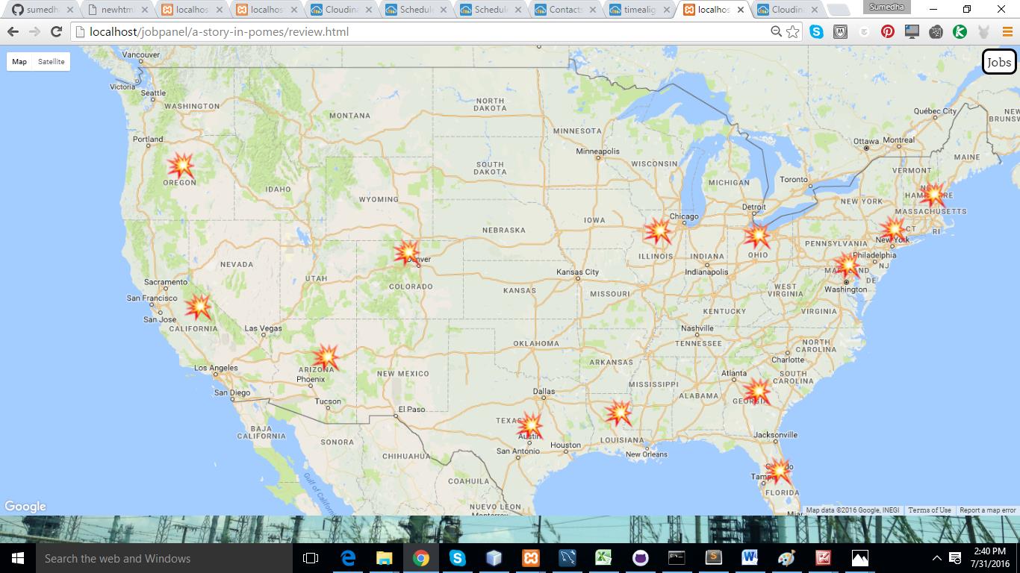Select the Map view type
The height and width of the screenshot is (573, 1020).
(19, 62)
